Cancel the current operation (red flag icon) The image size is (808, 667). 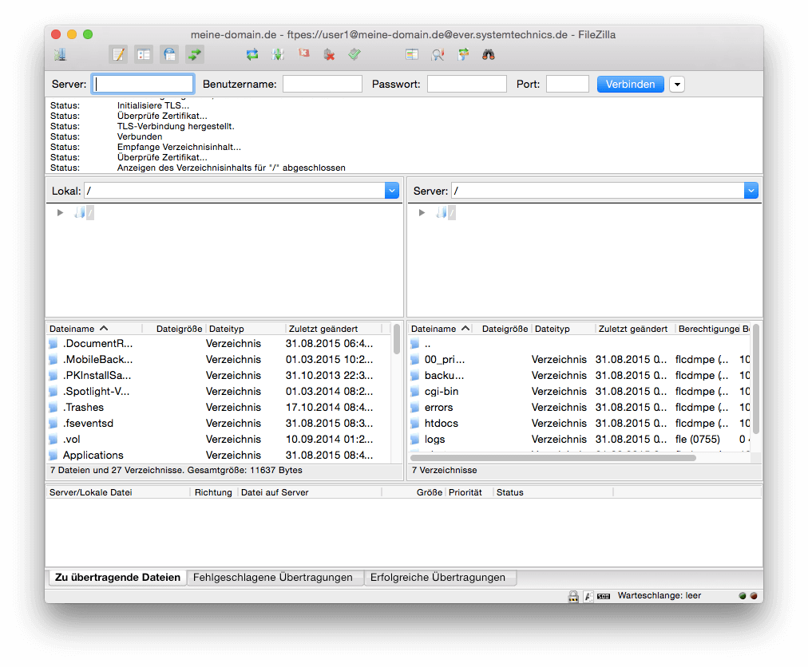pos(303,54)
